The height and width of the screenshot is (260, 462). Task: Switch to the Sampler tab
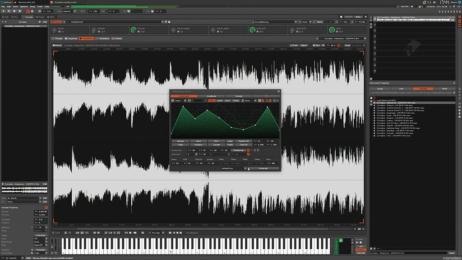[x=28, y=17]
